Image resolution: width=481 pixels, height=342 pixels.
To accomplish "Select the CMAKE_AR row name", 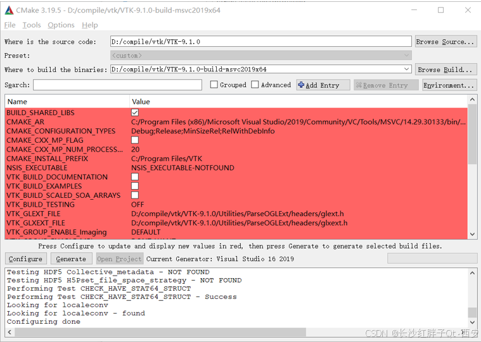I will click(x=25, y=122).
